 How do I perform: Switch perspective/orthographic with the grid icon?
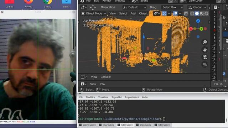205,64
